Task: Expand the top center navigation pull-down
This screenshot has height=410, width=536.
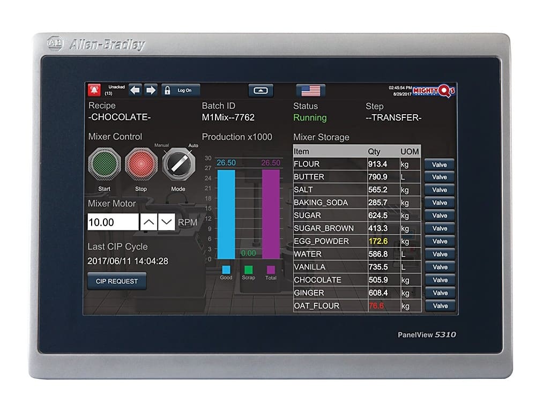Action: 260,91
